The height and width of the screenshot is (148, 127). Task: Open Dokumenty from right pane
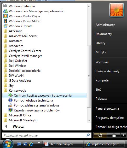tap(104, 34)
